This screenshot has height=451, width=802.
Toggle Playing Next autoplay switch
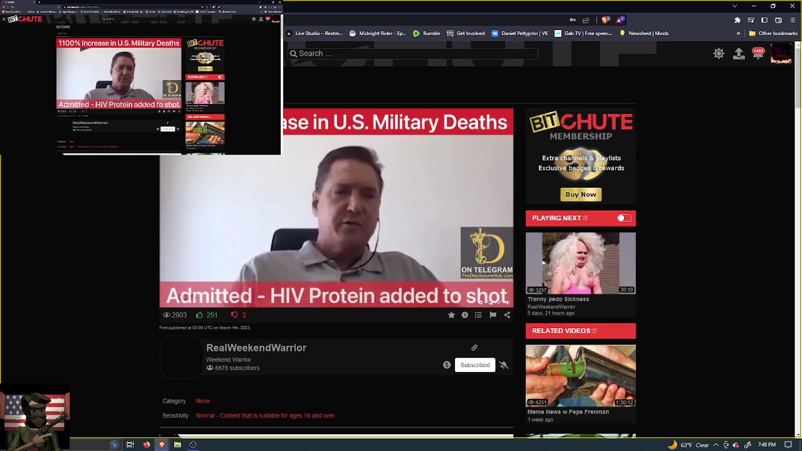(624, 218)
